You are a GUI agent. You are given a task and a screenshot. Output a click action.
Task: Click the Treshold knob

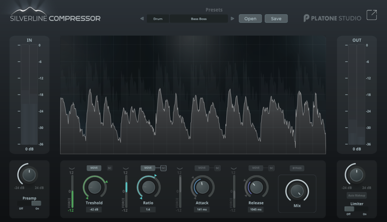pyautogui.click(x=94, y=187)
